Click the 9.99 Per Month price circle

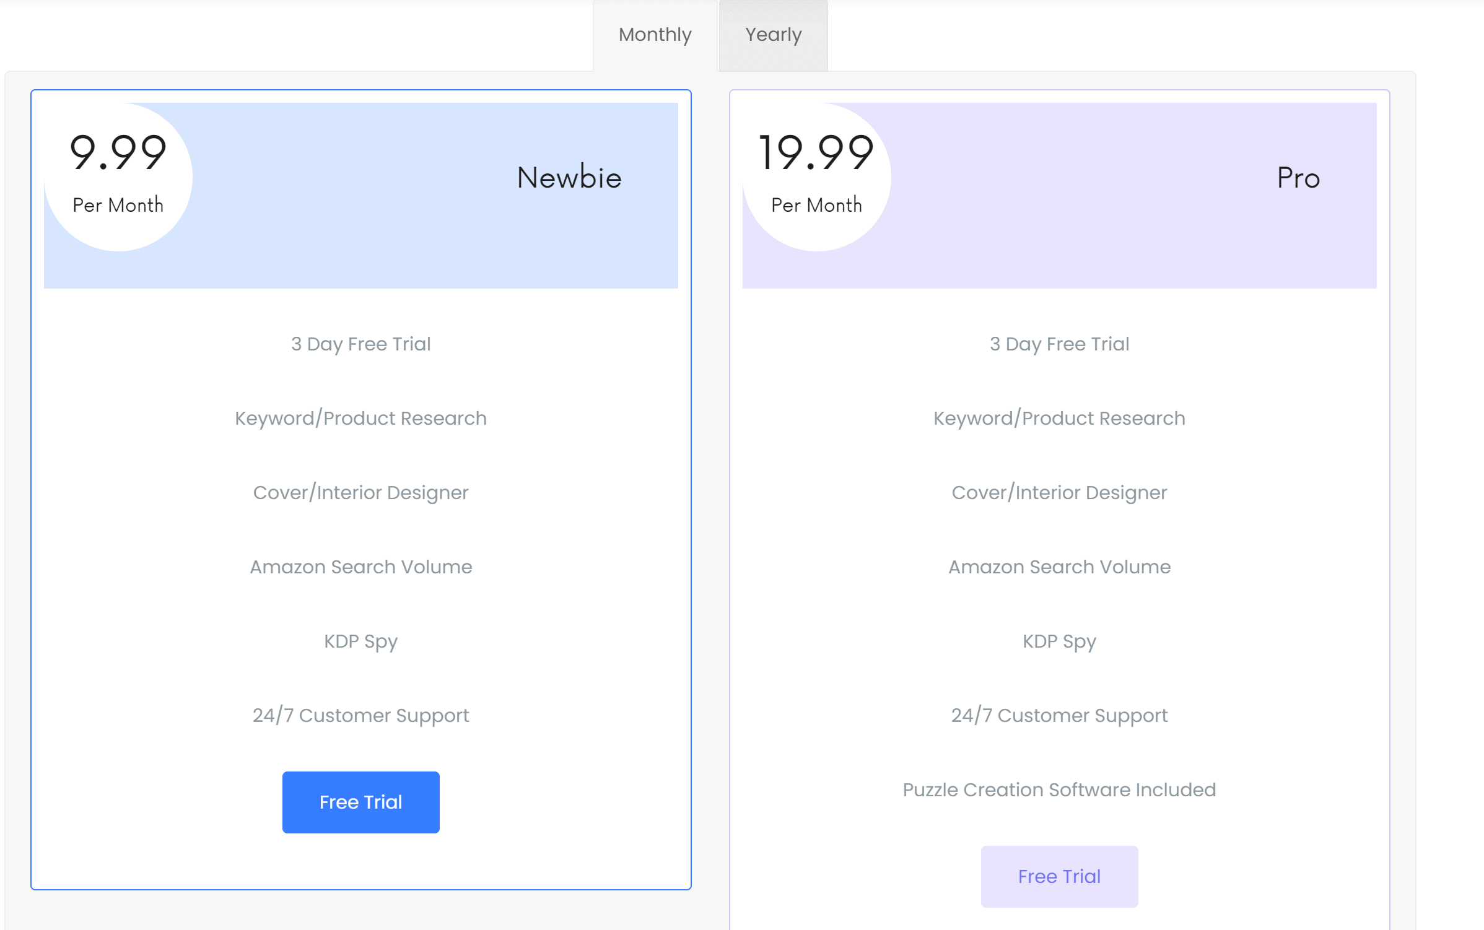[x=118, y=176]
